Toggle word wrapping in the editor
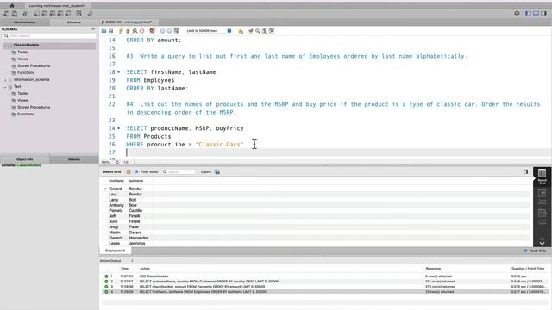The height and width of the screenshot is (310, 552). (272, 31)
